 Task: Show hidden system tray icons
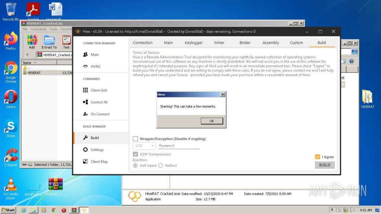(332, 210)
